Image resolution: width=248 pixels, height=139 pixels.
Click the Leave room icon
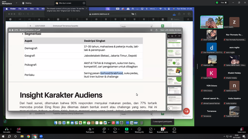click(242, 129)
